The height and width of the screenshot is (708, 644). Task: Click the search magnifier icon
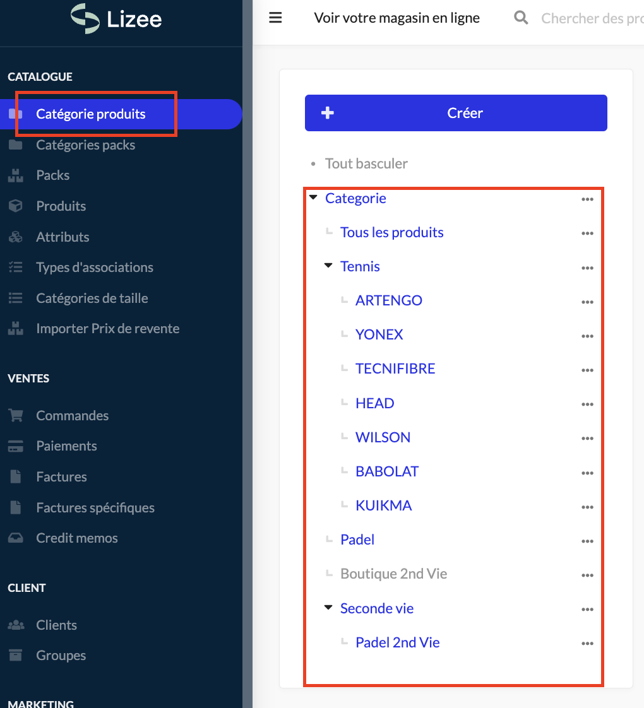[x=521, y=18]
